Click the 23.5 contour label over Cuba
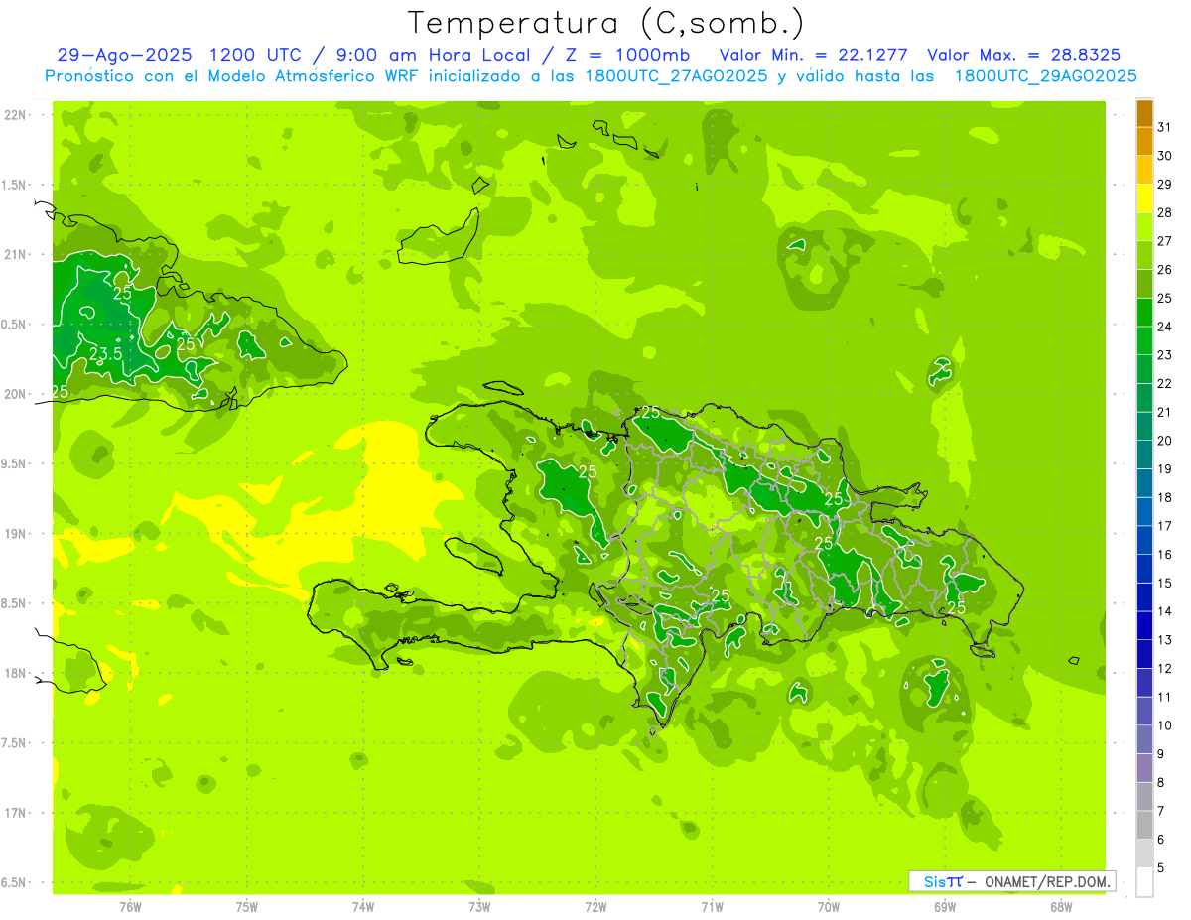Screen dimensions: 1191x920 pos(105,353)
